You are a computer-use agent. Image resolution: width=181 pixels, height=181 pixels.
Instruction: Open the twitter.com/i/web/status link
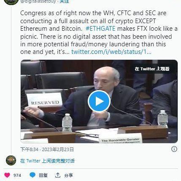(111, 52)
